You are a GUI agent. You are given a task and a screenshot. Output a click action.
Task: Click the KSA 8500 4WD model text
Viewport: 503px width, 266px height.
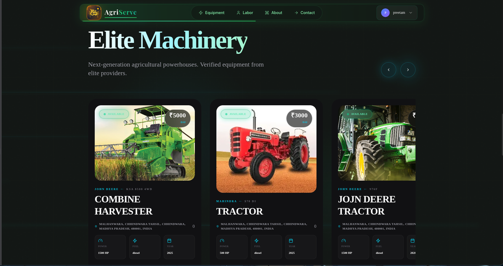139,189
